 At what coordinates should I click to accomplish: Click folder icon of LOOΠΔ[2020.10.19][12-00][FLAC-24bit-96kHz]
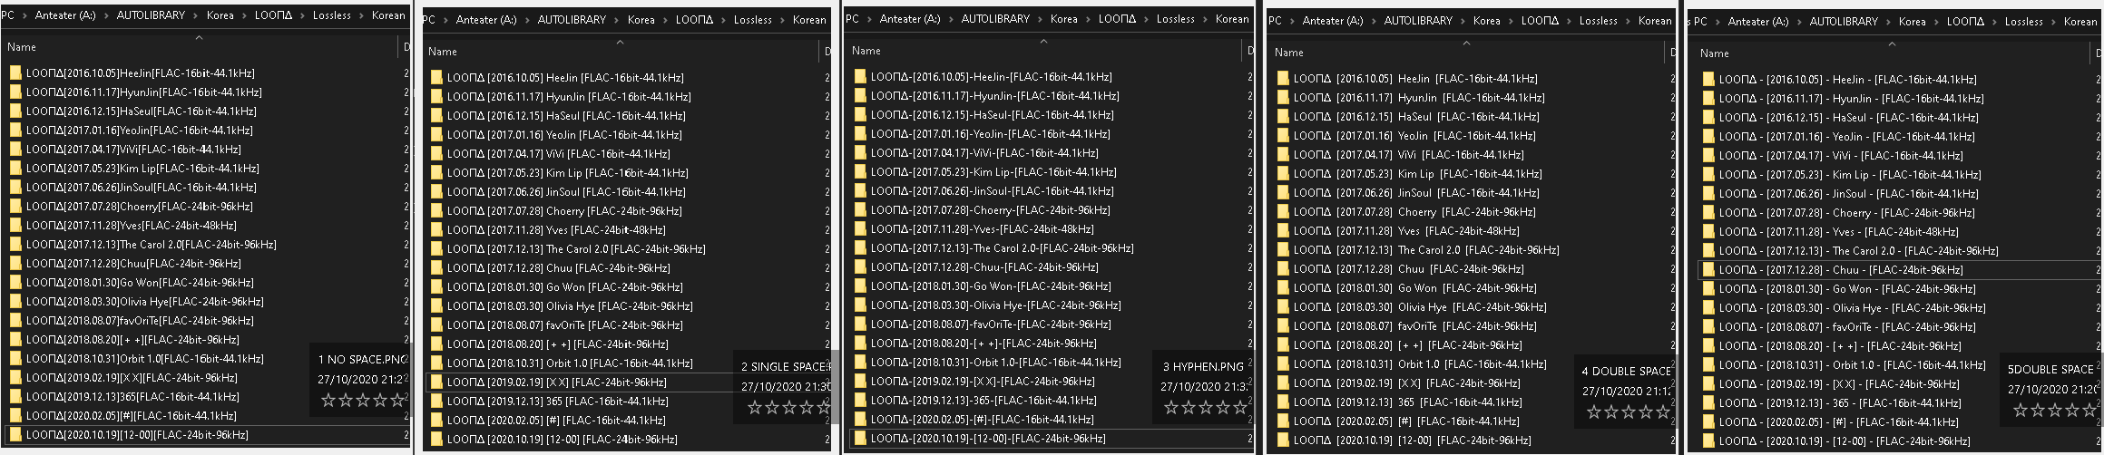(x=15, y=435)
